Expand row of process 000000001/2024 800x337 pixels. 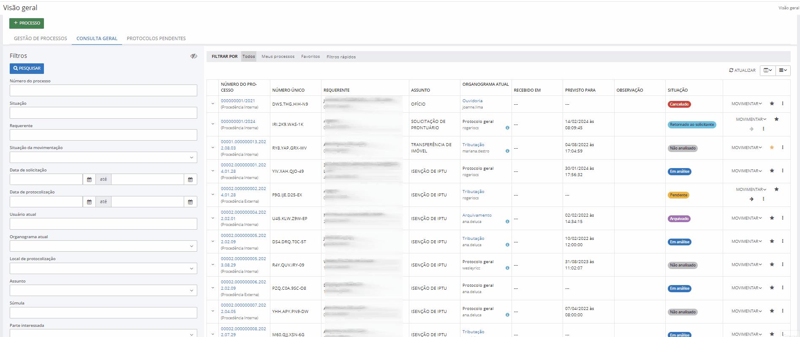212,124
